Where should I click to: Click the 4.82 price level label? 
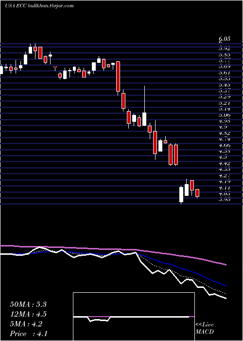(225, 133)
